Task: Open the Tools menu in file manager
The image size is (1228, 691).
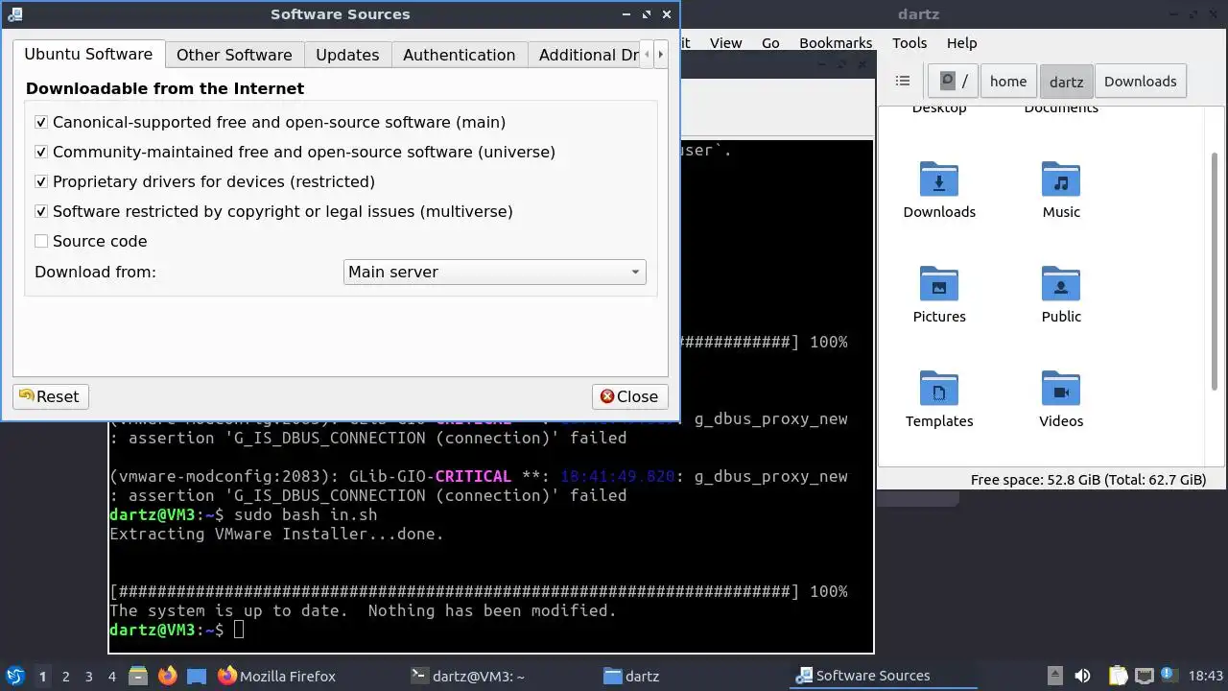Action: point(909,42)
